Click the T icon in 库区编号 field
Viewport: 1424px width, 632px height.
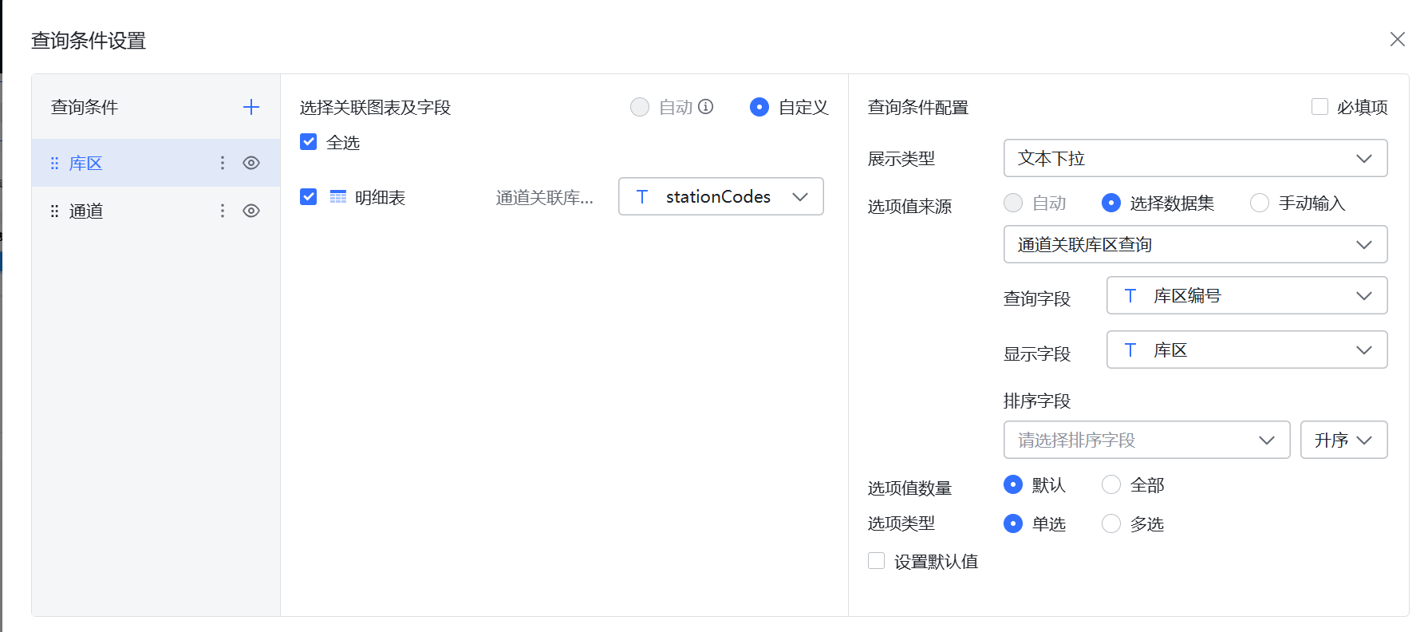1130,296
